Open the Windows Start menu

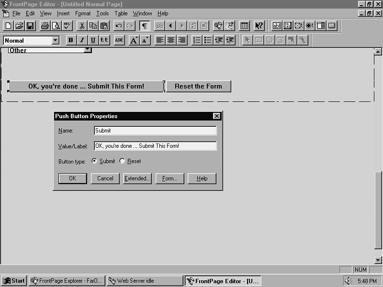tap(14, 281)
